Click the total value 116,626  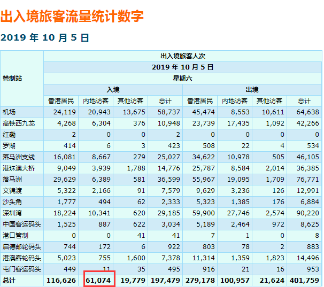(x=61, y=281)
